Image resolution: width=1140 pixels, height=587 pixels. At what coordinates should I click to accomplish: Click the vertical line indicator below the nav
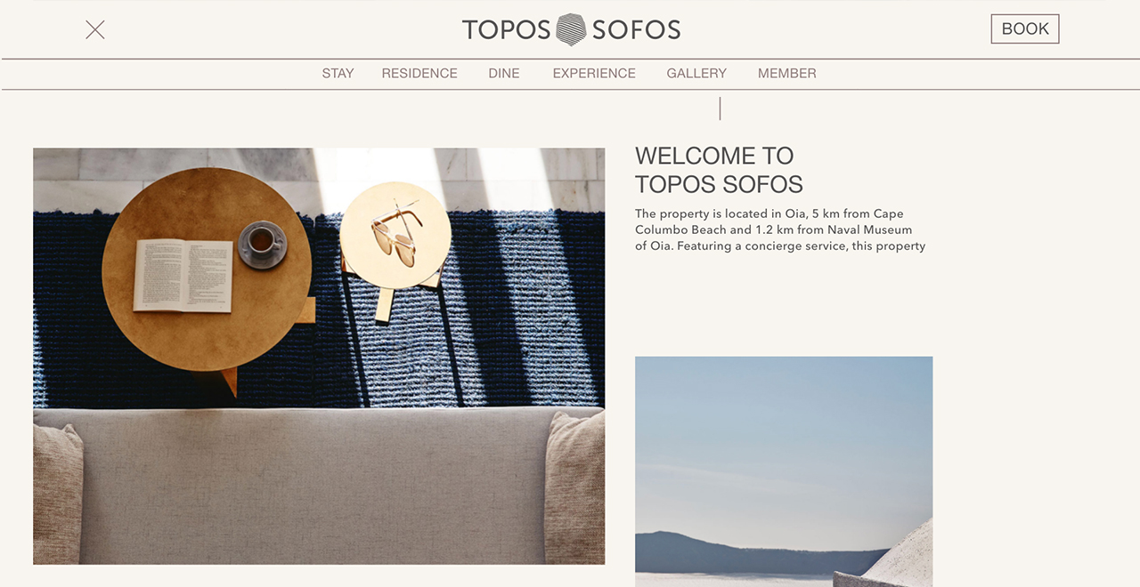720,109
